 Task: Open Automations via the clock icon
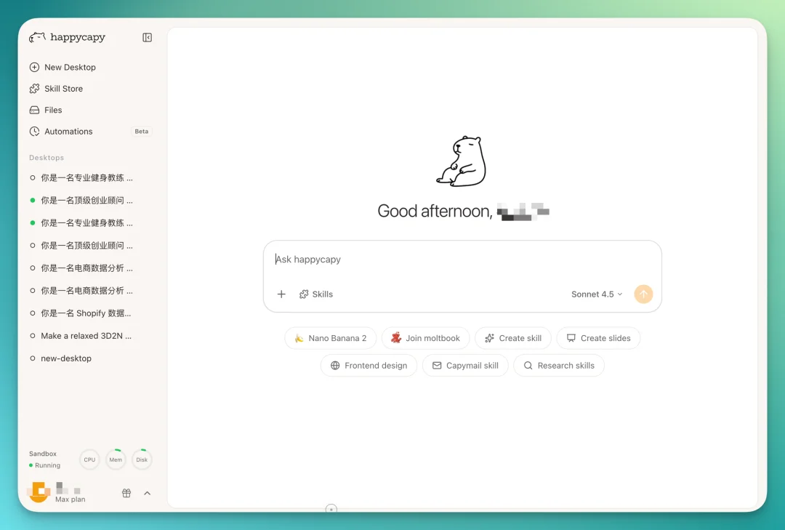[34, 131]
